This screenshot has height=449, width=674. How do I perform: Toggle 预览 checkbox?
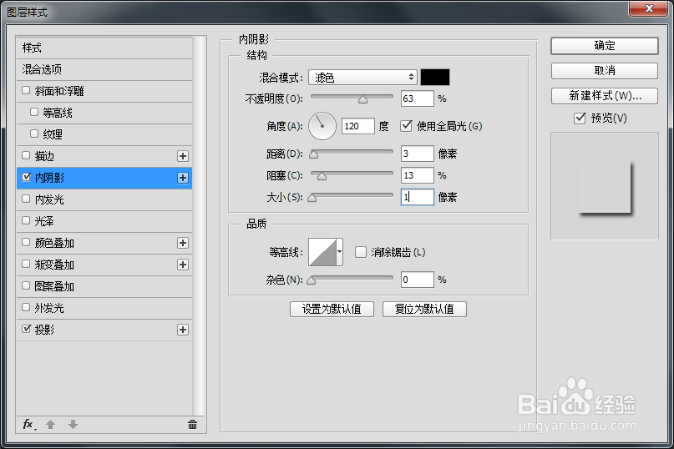580,118
